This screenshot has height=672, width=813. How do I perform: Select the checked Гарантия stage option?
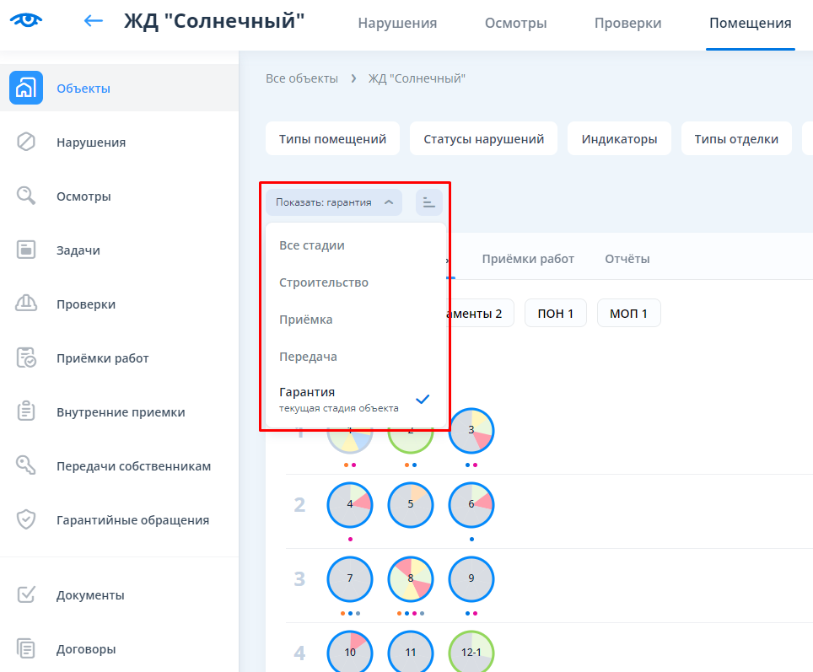pyautogui.click(x=354, y=399)
